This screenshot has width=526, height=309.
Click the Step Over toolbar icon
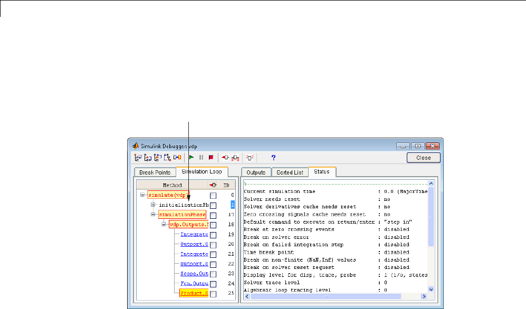coord(148,158)
